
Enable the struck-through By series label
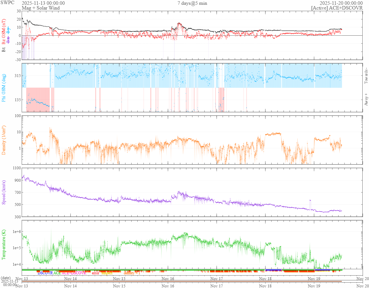(8, 30)
